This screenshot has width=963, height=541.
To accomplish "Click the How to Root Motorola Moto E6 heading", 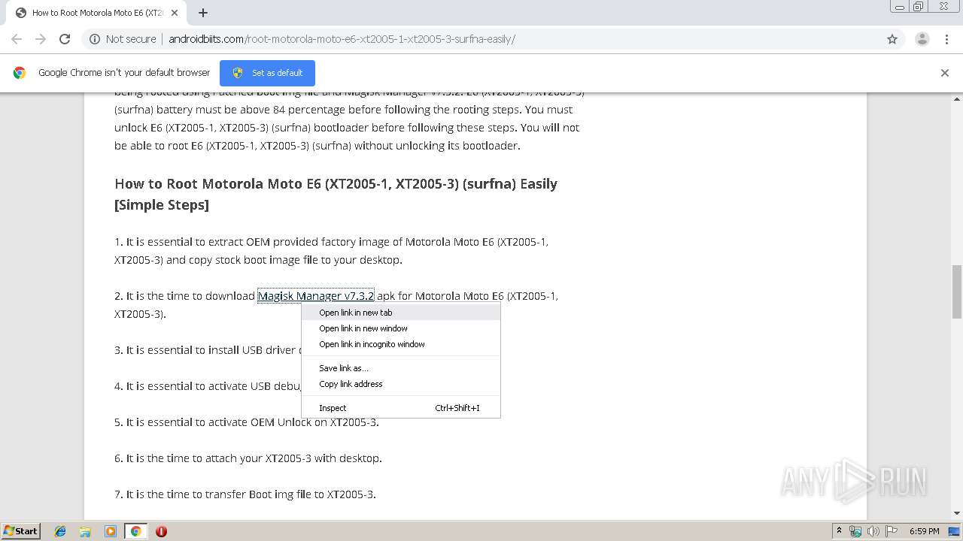I will tap(336, 194).
